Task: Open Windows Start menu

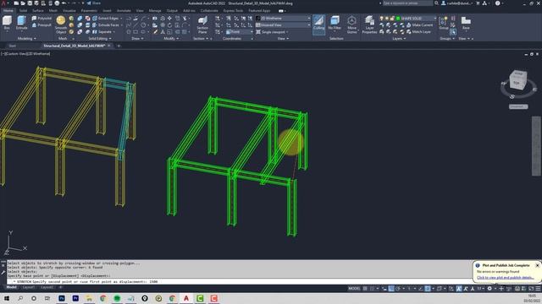Action: (7, 298)
